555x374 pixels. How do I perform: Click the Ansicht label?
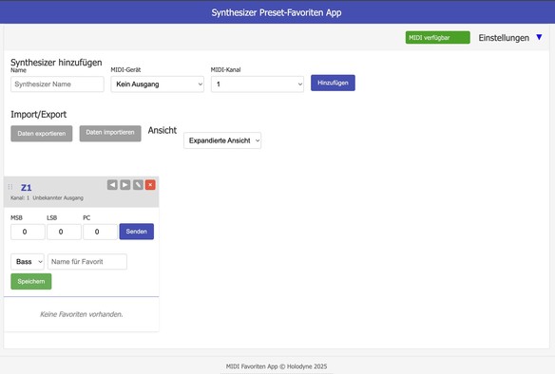click(163, 130)
